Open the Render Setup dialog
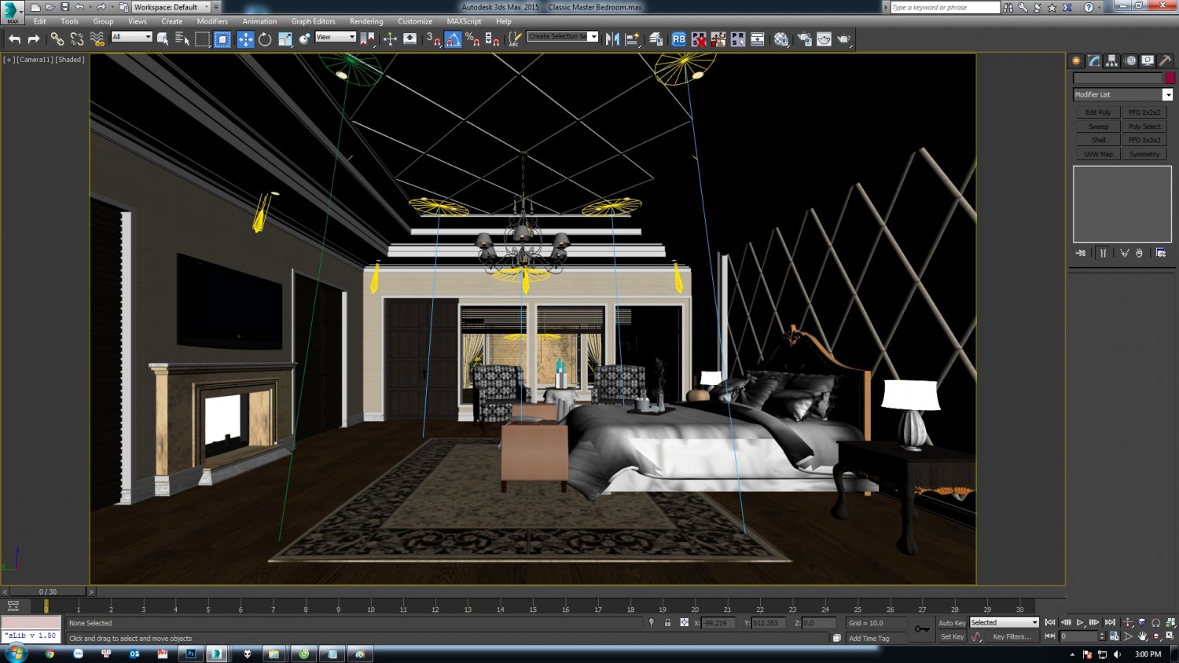 coord(806,38)
